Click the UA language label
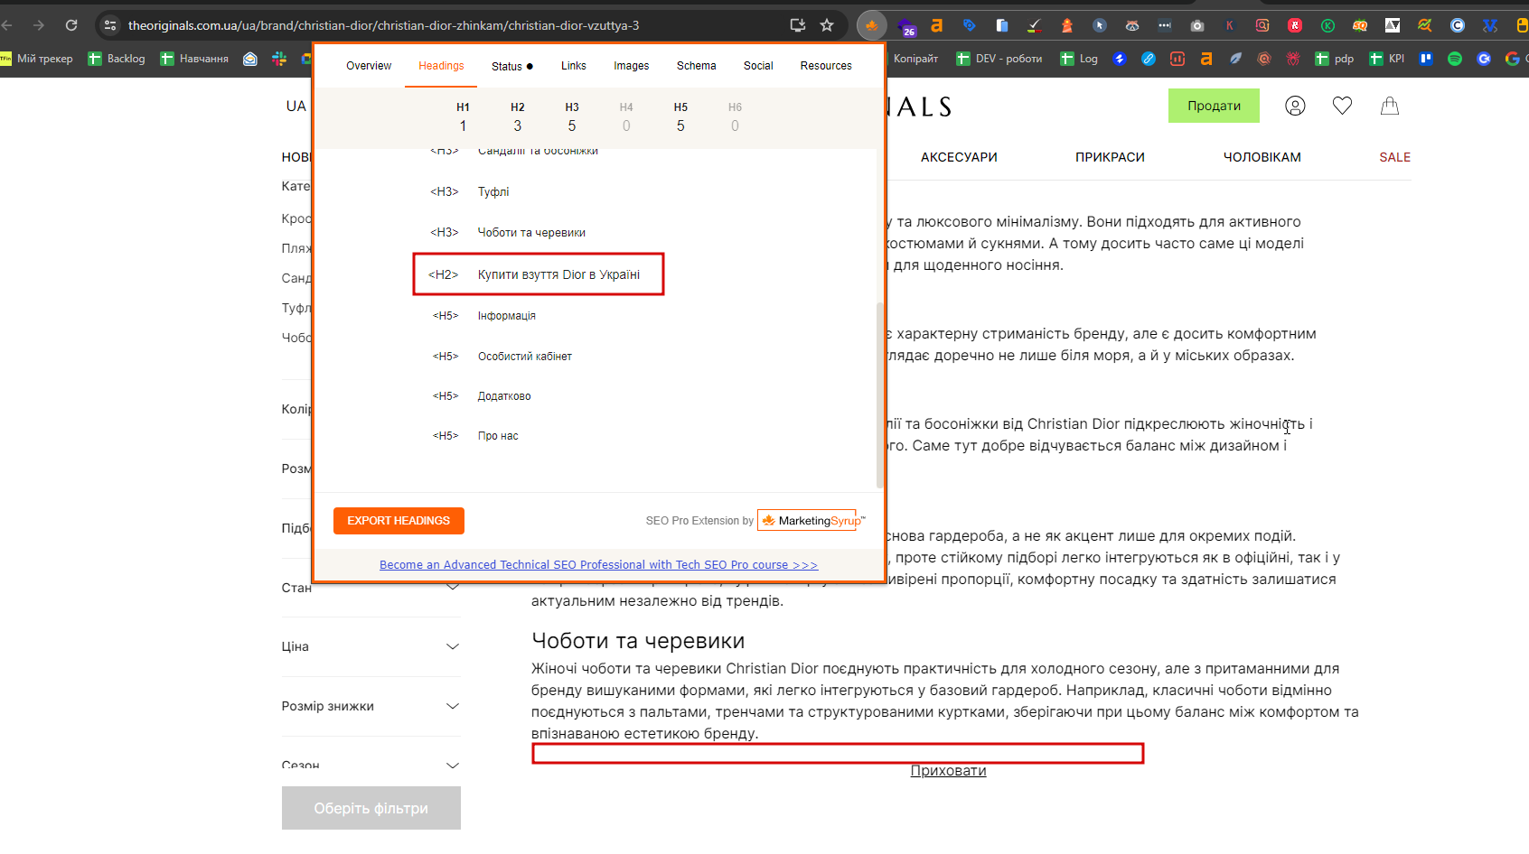 click(x=296, y=106)
